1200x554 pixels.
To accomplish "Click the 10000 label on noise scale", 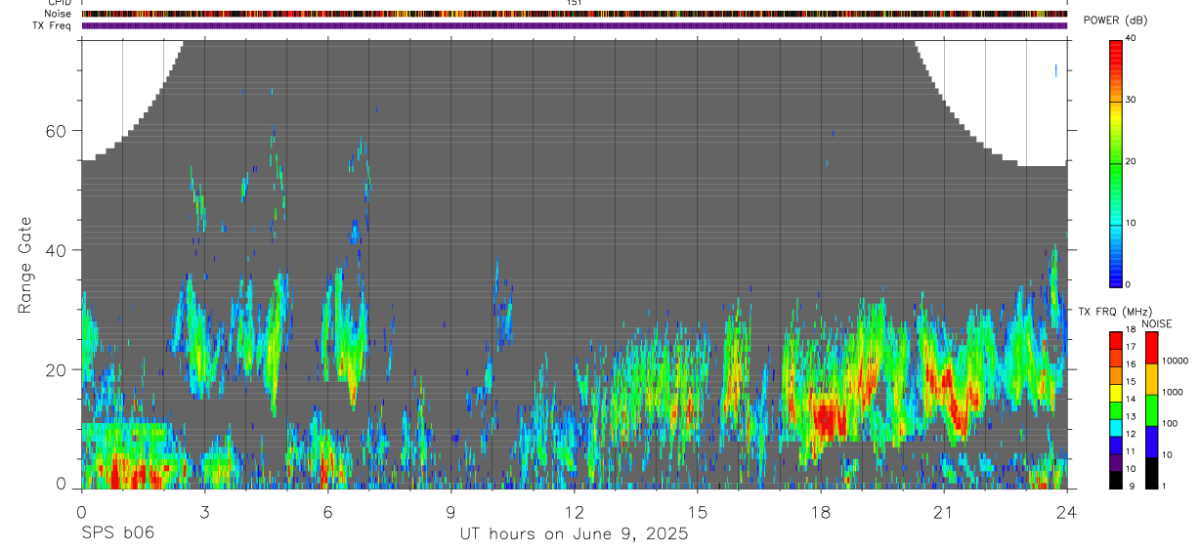I will pos(1177,361).
